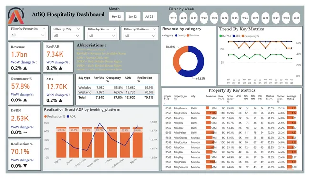The height and width of the screenshot is (179, 310).
Task: Toggle the W 27 week filter
Action: [x=255, y=18]
